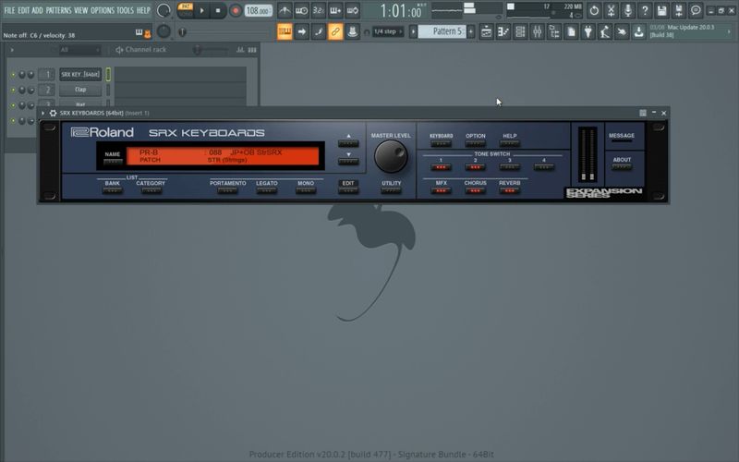Toggle step editing mode icon
The image size is (739, 462).
(x=319, y=31)
